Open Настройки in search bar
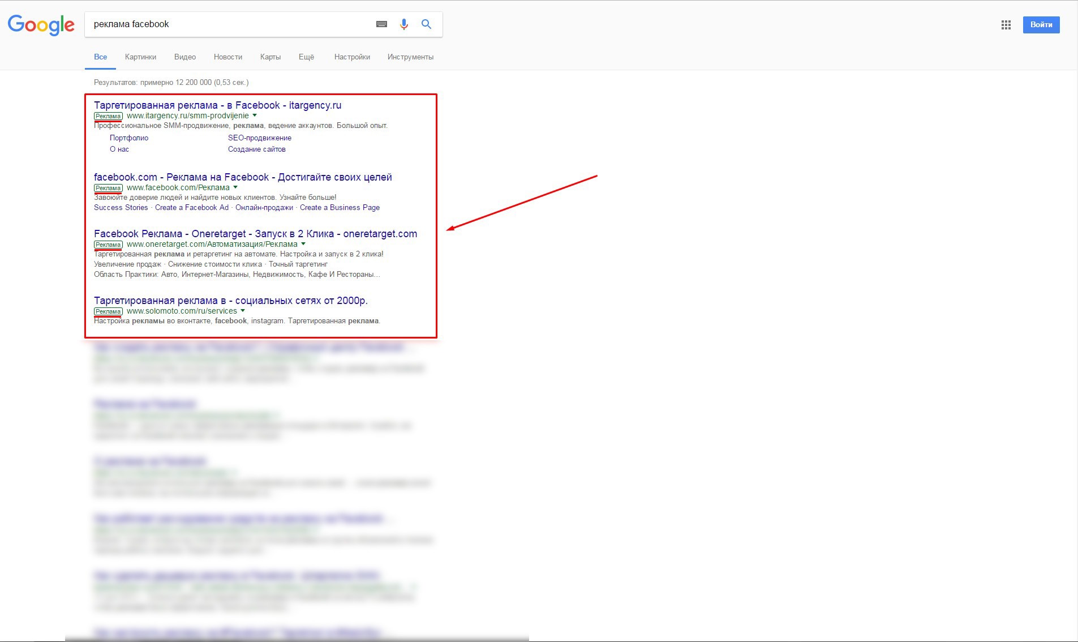This screenshot has width=1078, height=642. pyautogui.click(x=352, y=57)
